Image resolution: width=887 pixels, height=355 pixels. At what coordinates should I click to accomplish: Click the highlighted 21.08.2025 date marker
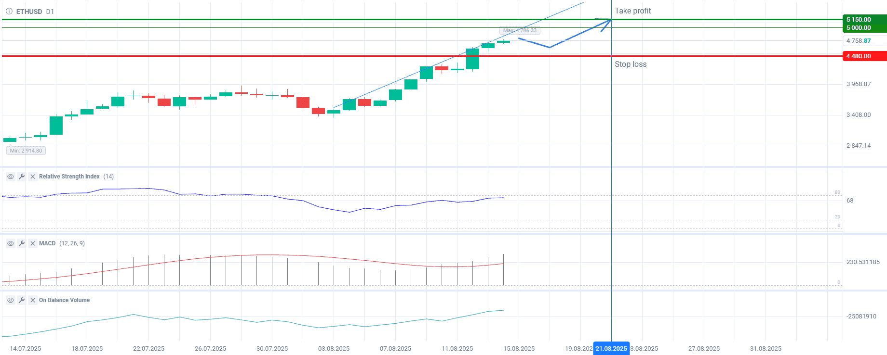pyautogui.click(x=611, y=349)
